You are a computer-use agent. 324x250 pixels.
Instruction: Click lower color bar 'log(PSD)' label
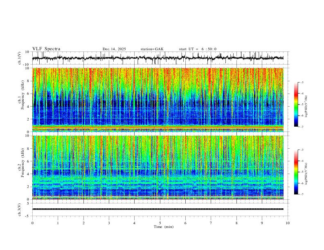[306, 174]
